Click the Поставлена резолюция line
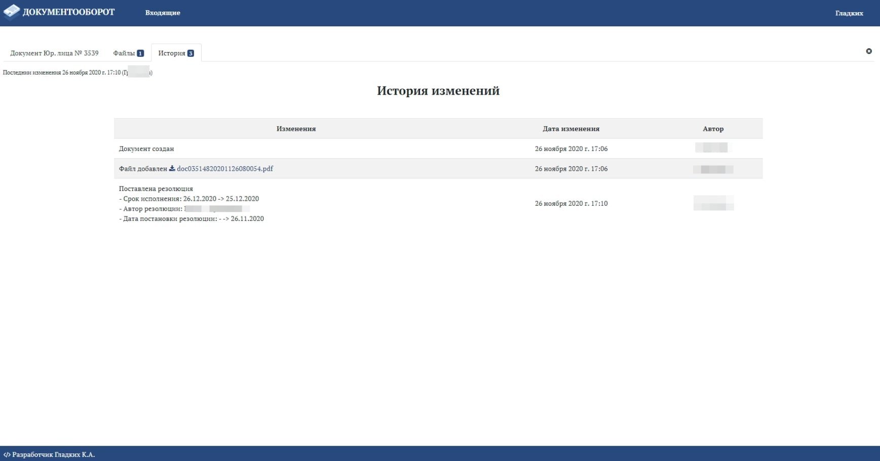This screenshot has width=880, height=461. [x=156, y=188]
